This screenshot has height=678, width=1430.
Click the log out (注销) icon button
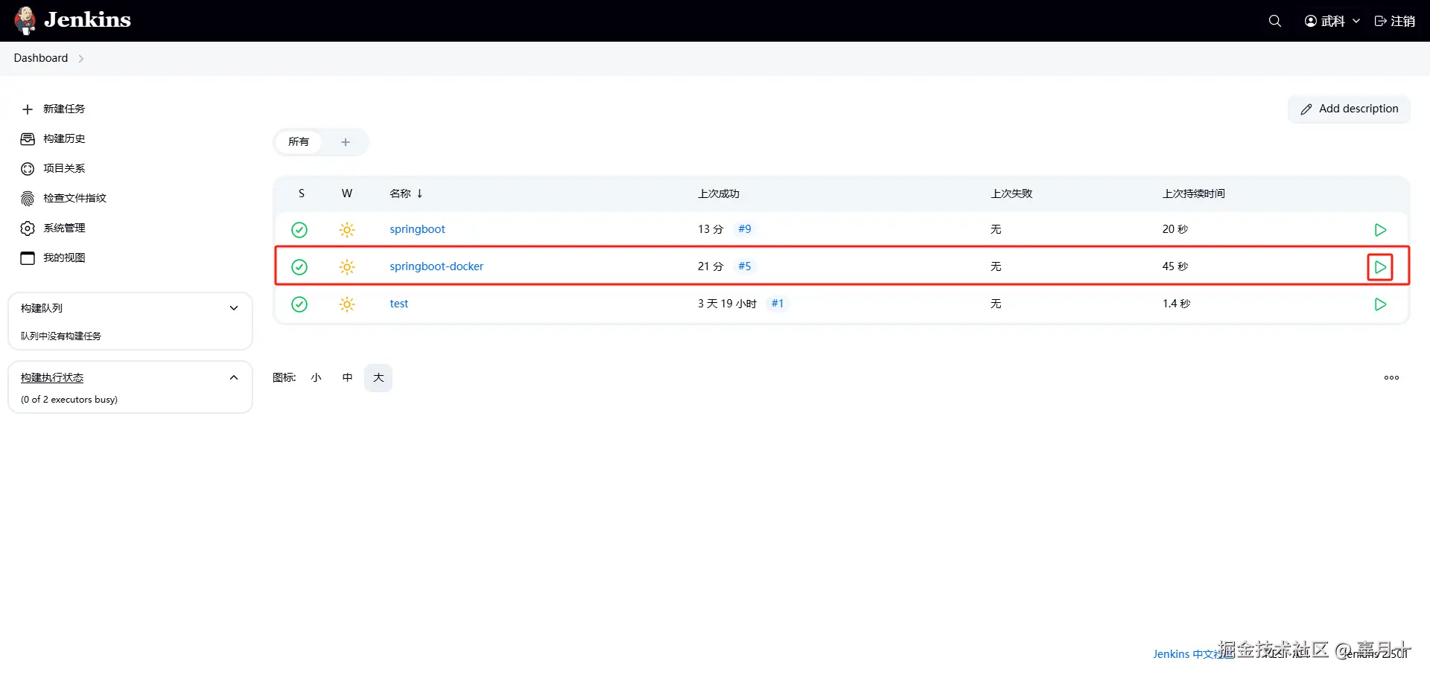pos(1380,21)
